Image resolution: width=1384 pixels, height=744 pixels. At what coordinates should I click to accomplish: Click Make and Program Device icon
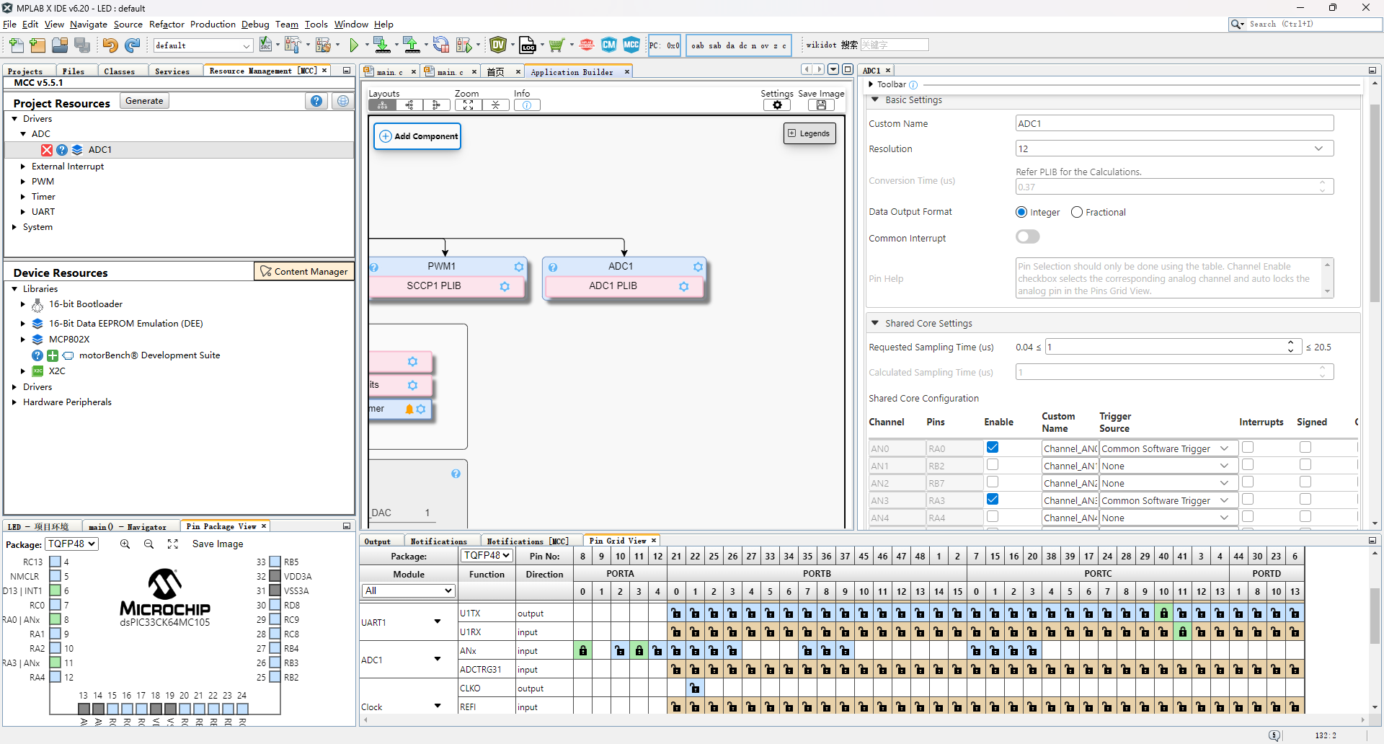382,45
